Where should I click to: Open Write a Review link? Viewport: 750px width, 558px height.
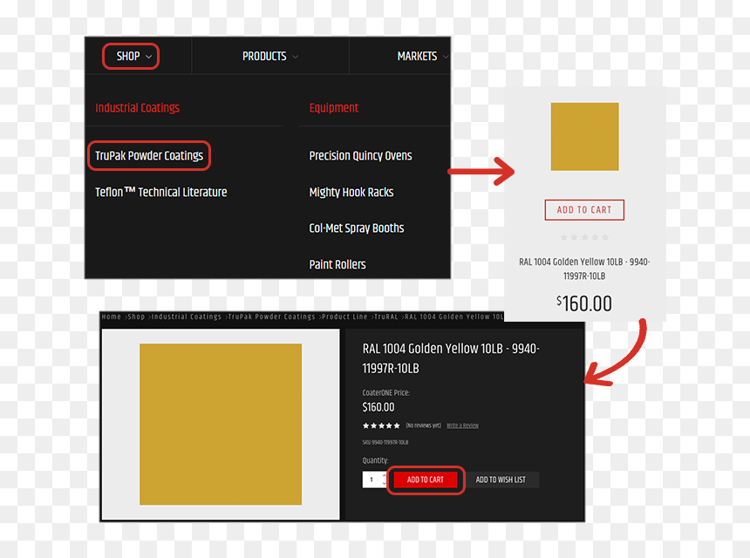coord(462,425)
